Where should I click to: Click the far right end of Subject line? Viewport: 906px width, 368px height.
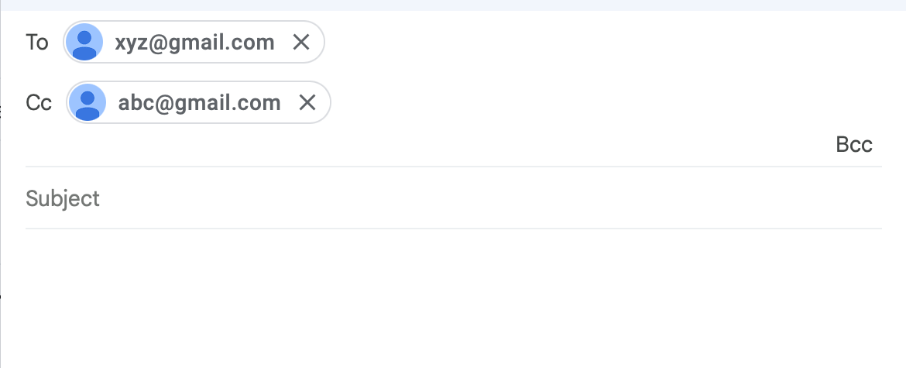(x=867, y=199)
